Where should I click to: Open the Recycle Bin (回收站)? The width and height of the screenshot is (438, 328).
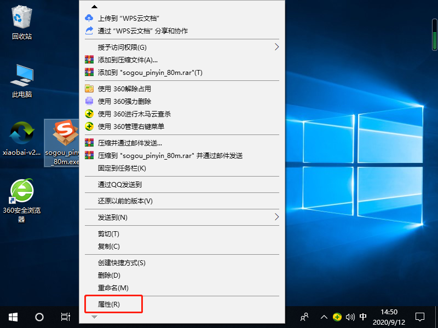coord(22,17)
